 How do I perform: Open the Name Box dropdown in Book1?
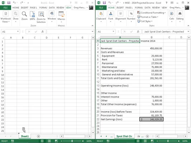pos(18,31)
